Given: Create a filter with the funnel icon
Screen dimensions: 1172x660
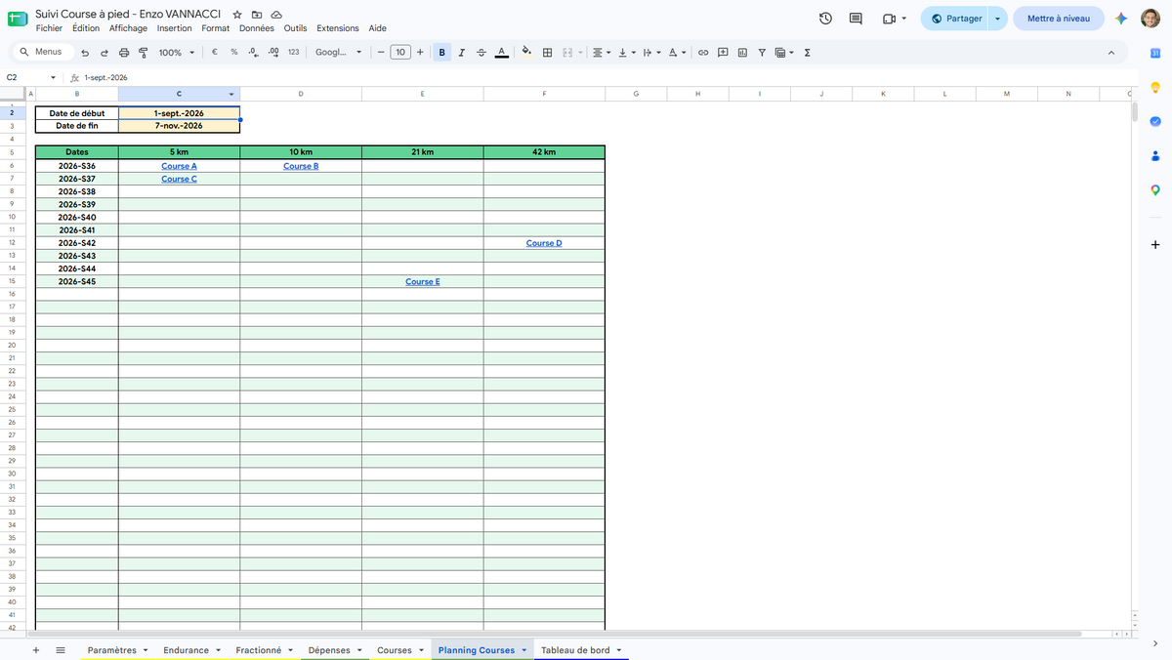Looking at the screenshot, I should click(762, 53).
